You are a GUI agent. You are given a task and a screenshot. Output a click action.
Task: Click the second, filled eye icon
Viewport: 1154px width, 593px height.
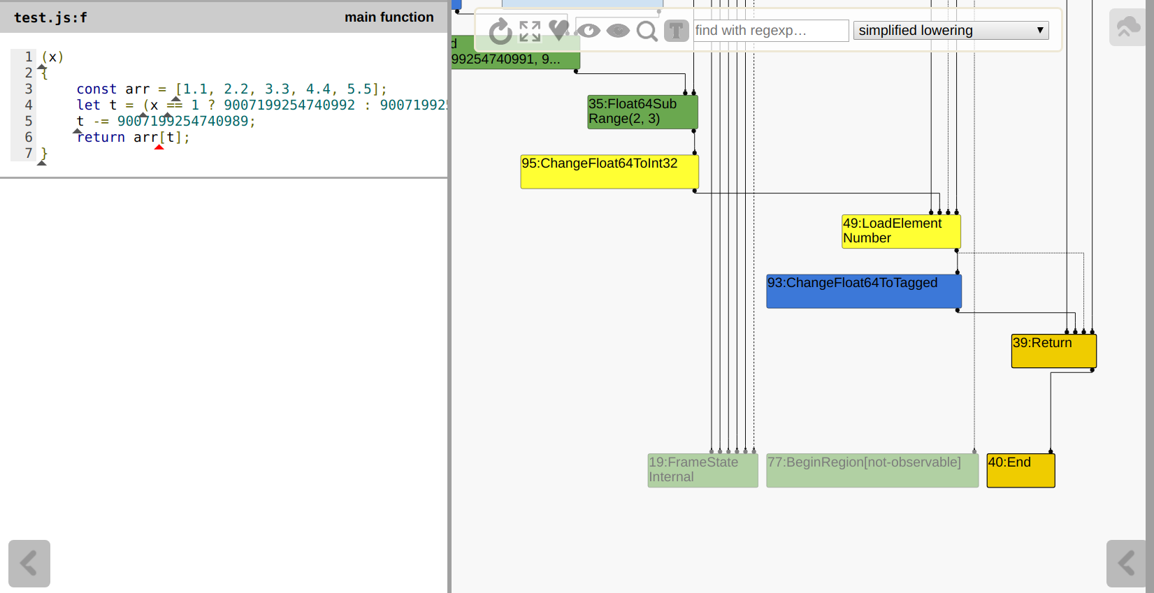618,31
